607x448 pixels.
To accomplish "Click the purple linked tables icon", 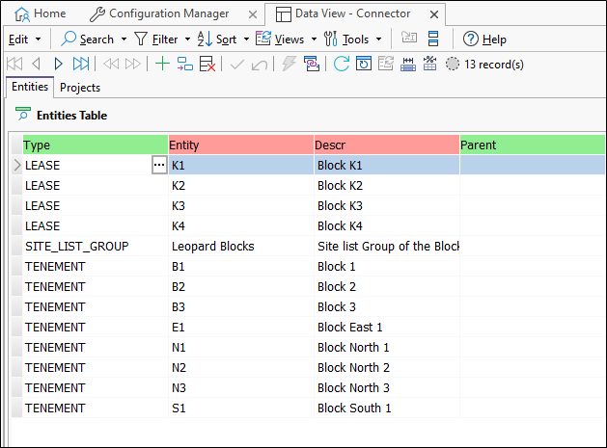I will (x=312, y=64).
